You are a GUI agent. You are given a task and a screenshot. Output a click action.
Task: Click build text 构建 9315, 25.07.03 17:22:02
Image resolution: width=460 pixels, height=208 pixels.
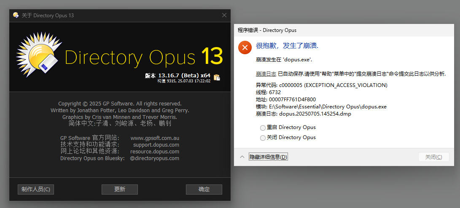coord(184,81)
